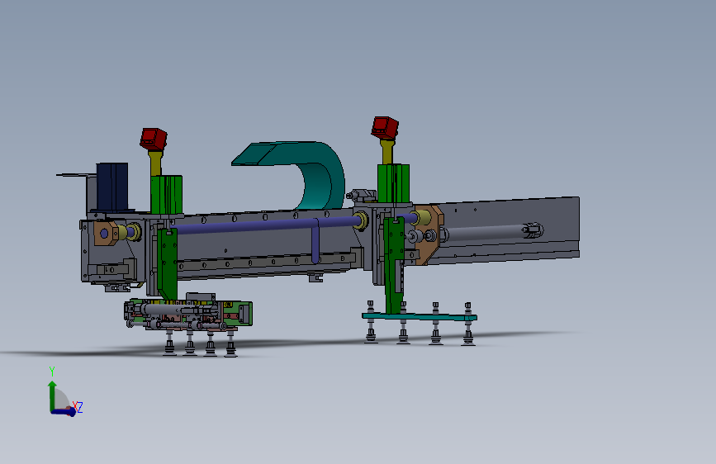Click the blue Z axis arrow of the triad
The width and height of the screenshot is (716, 464).
coord(63,412)
